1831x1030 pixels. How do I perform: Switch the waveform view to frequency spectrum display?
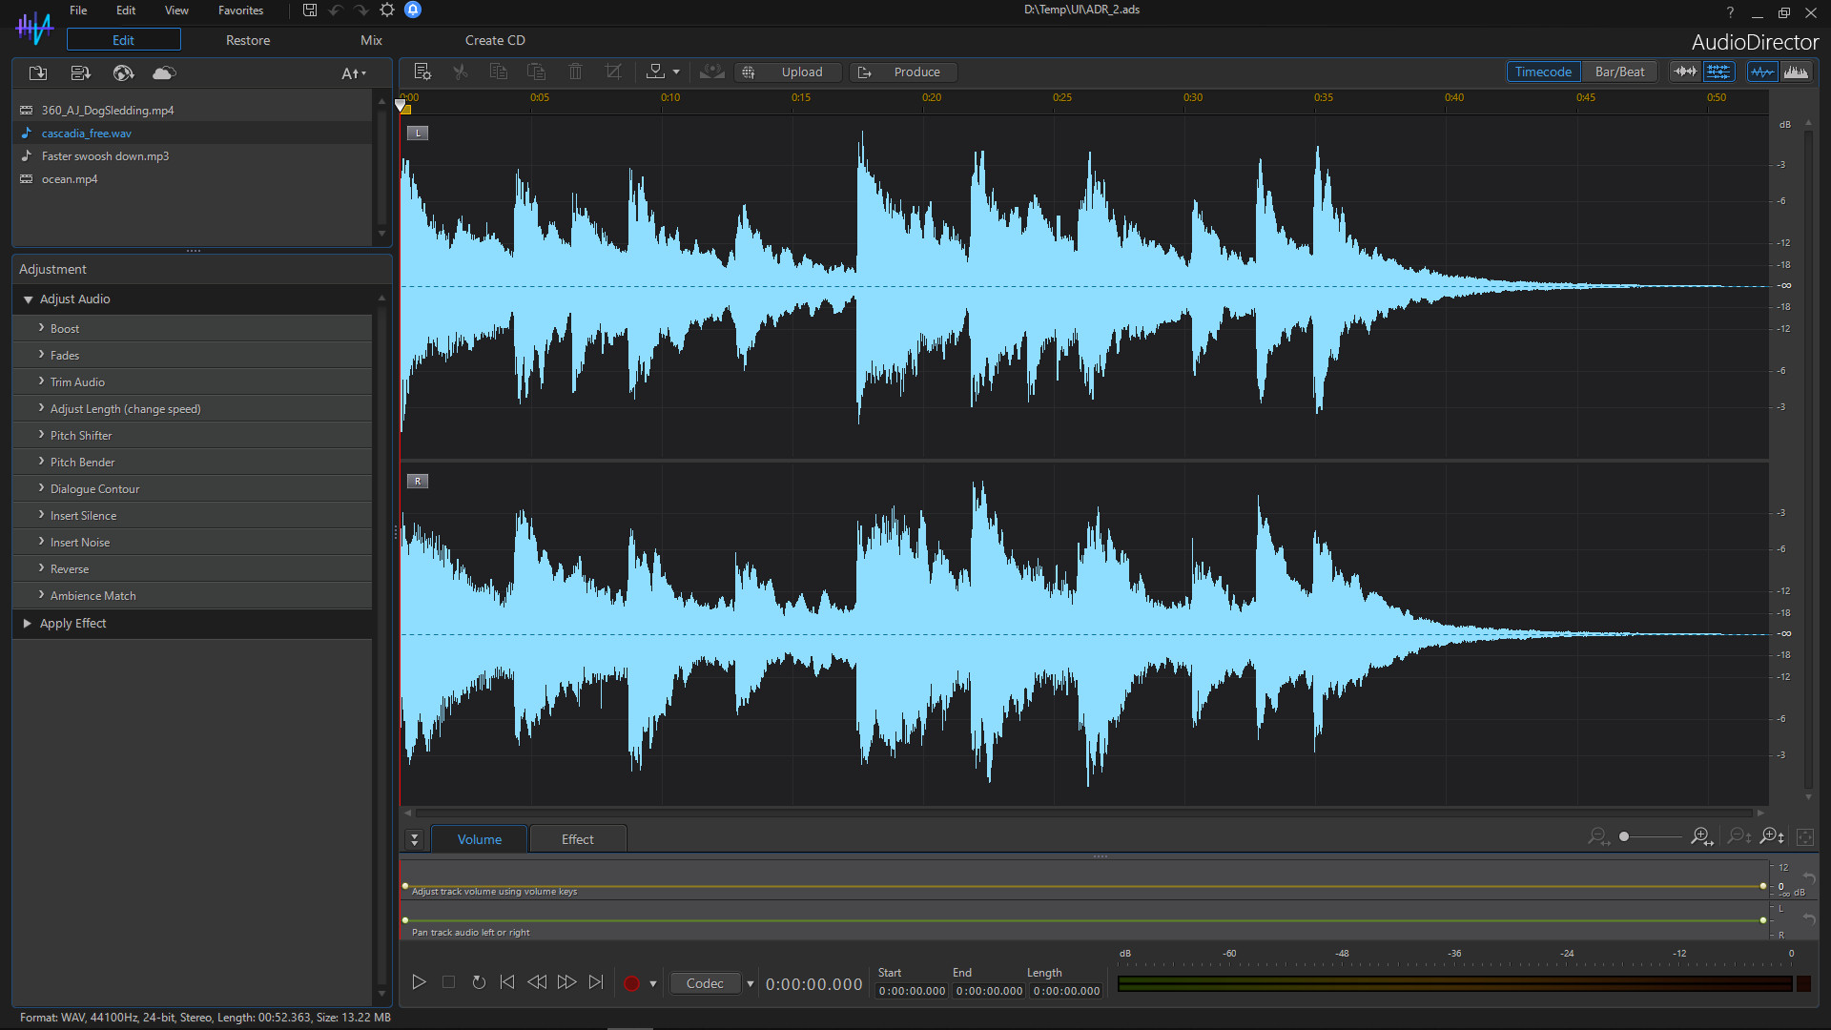(x=1798, y=72)
